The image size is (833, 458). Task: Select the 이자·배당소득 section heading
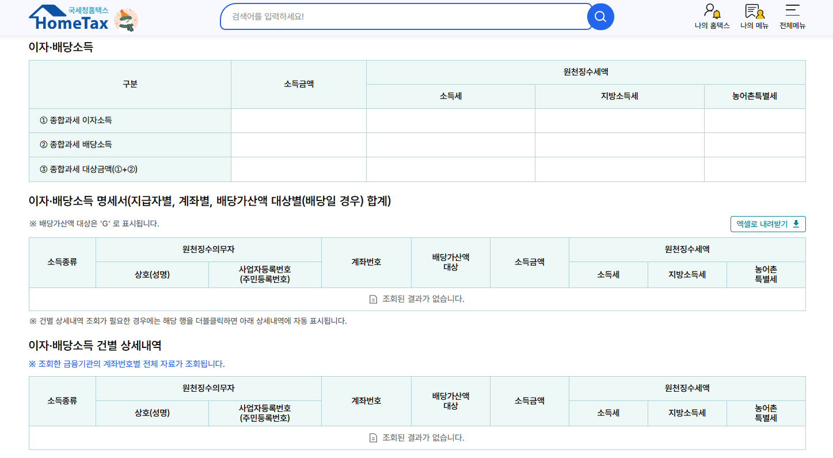(61, 47)
